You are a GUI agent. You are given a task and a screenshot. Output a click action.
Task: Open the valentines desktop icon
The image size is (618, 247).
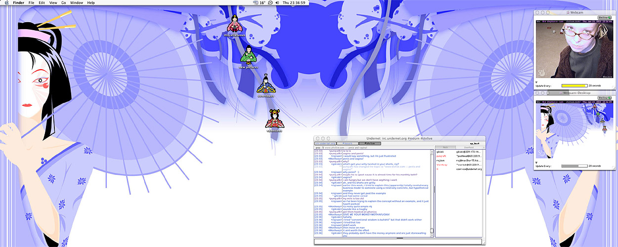point(275,120)
